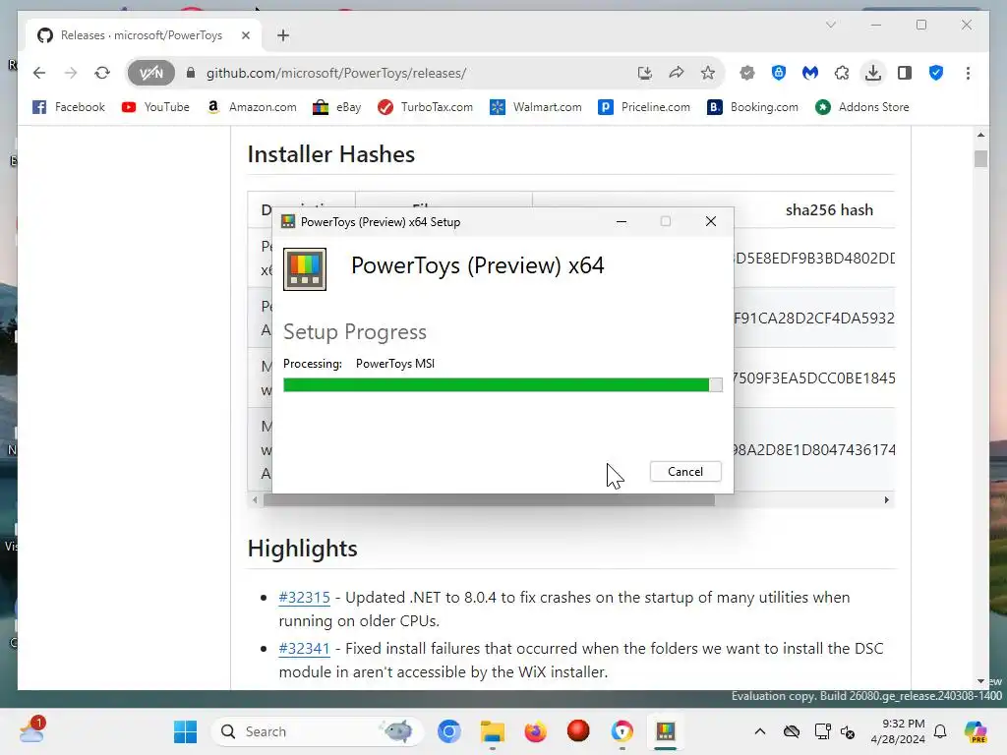Screen dimensions: 1007x755
Task: Click the page scroll-up arrow
Action: pyautogui.click(x=980, y=135)
